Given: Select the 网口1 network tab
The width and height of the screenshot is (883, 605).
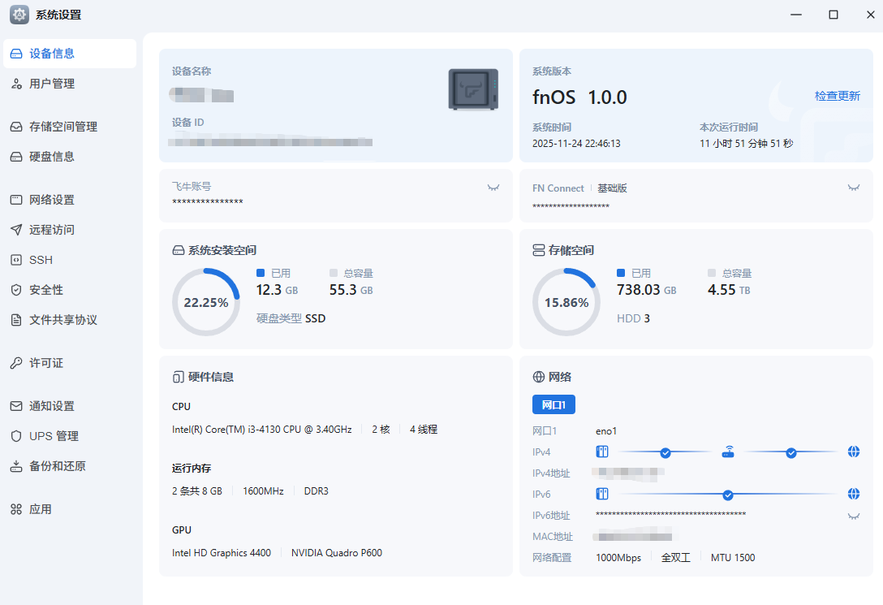Looking at the screenshot, I should (553, 404).
